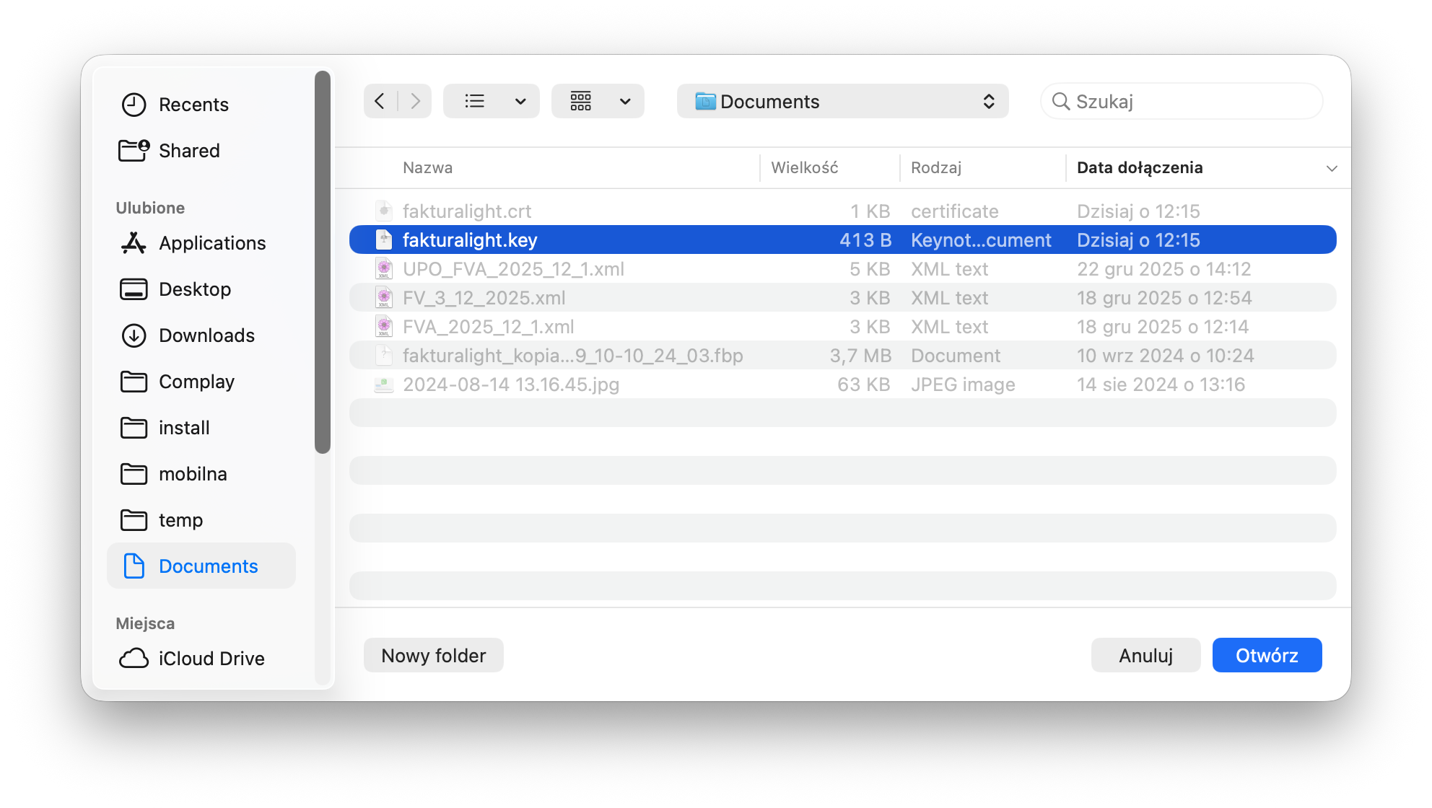Click the back navigation arrow
This screenshot has width=1432, height=808.
(380, 101)
